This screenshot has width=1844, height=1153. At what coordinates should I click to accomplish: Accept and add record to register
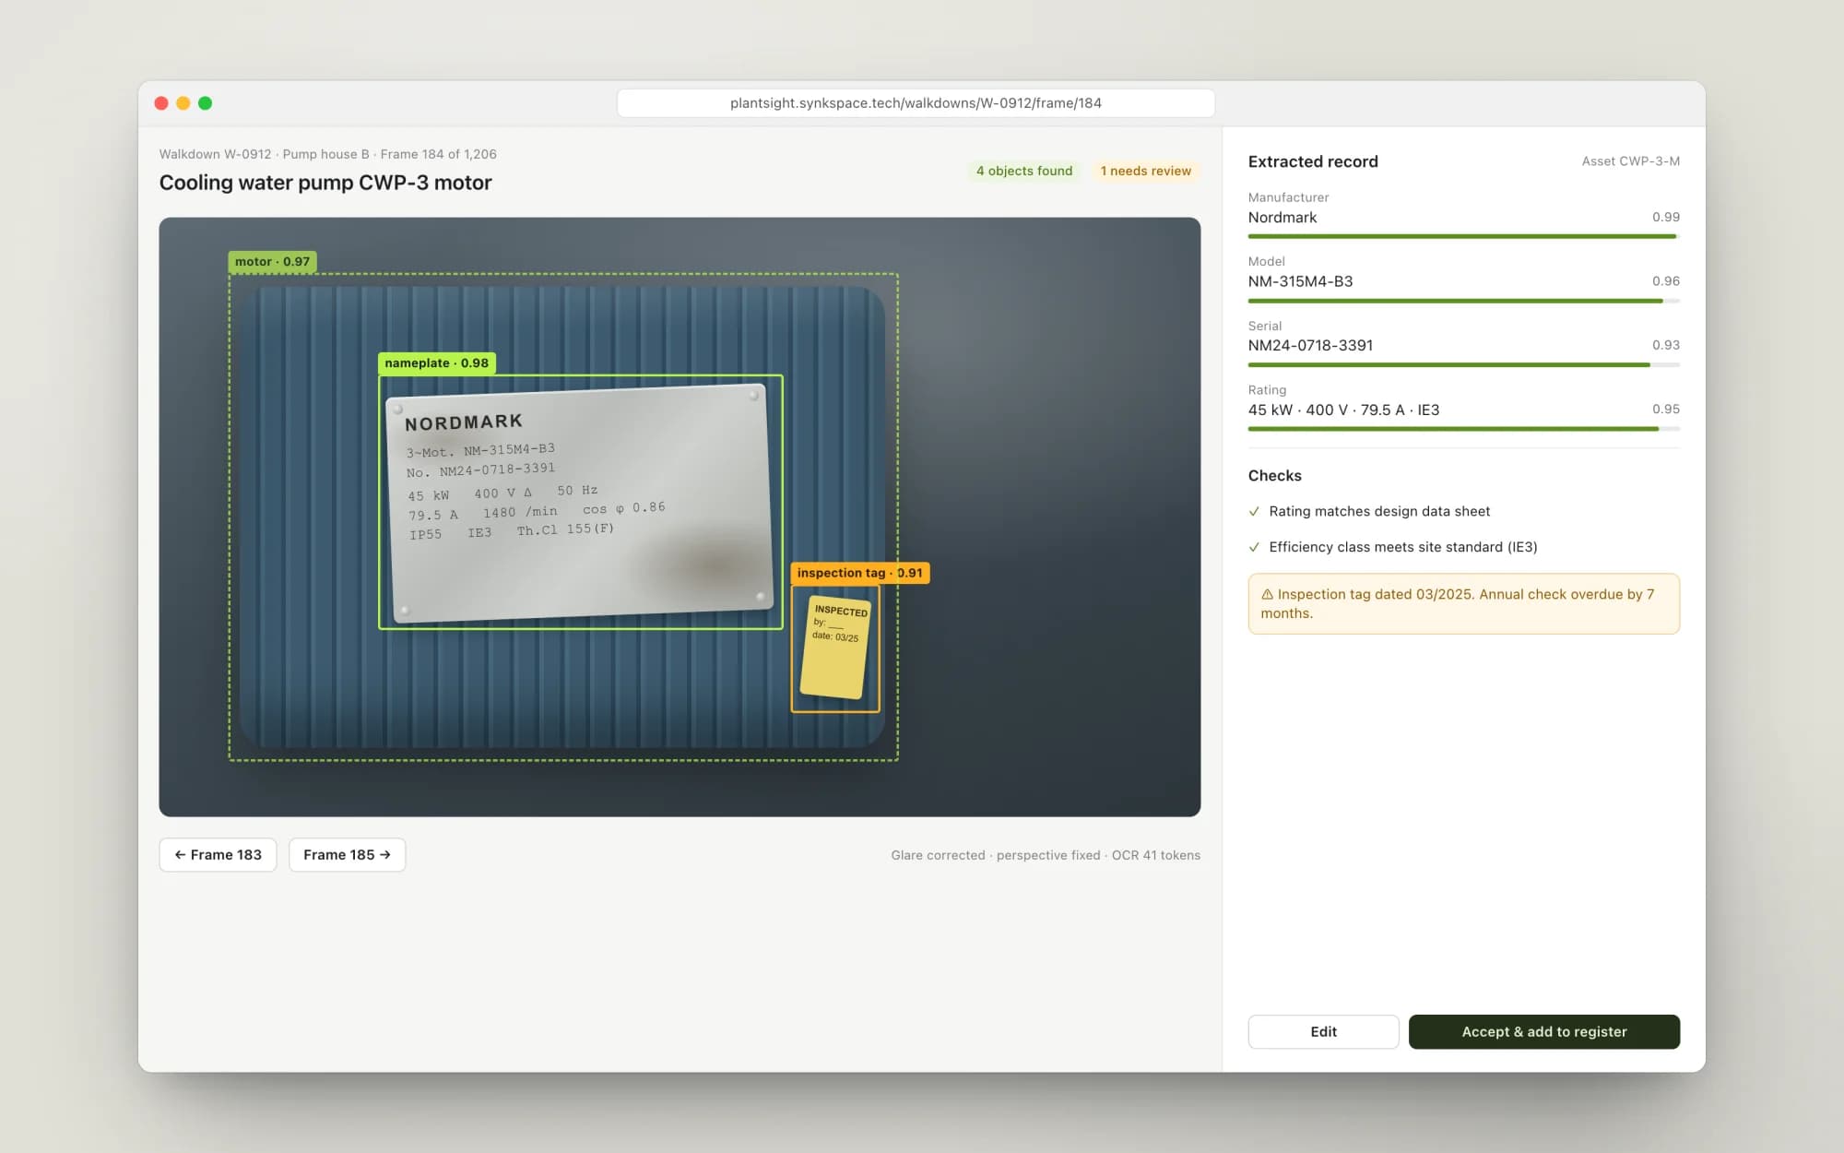[1544, 1031]
